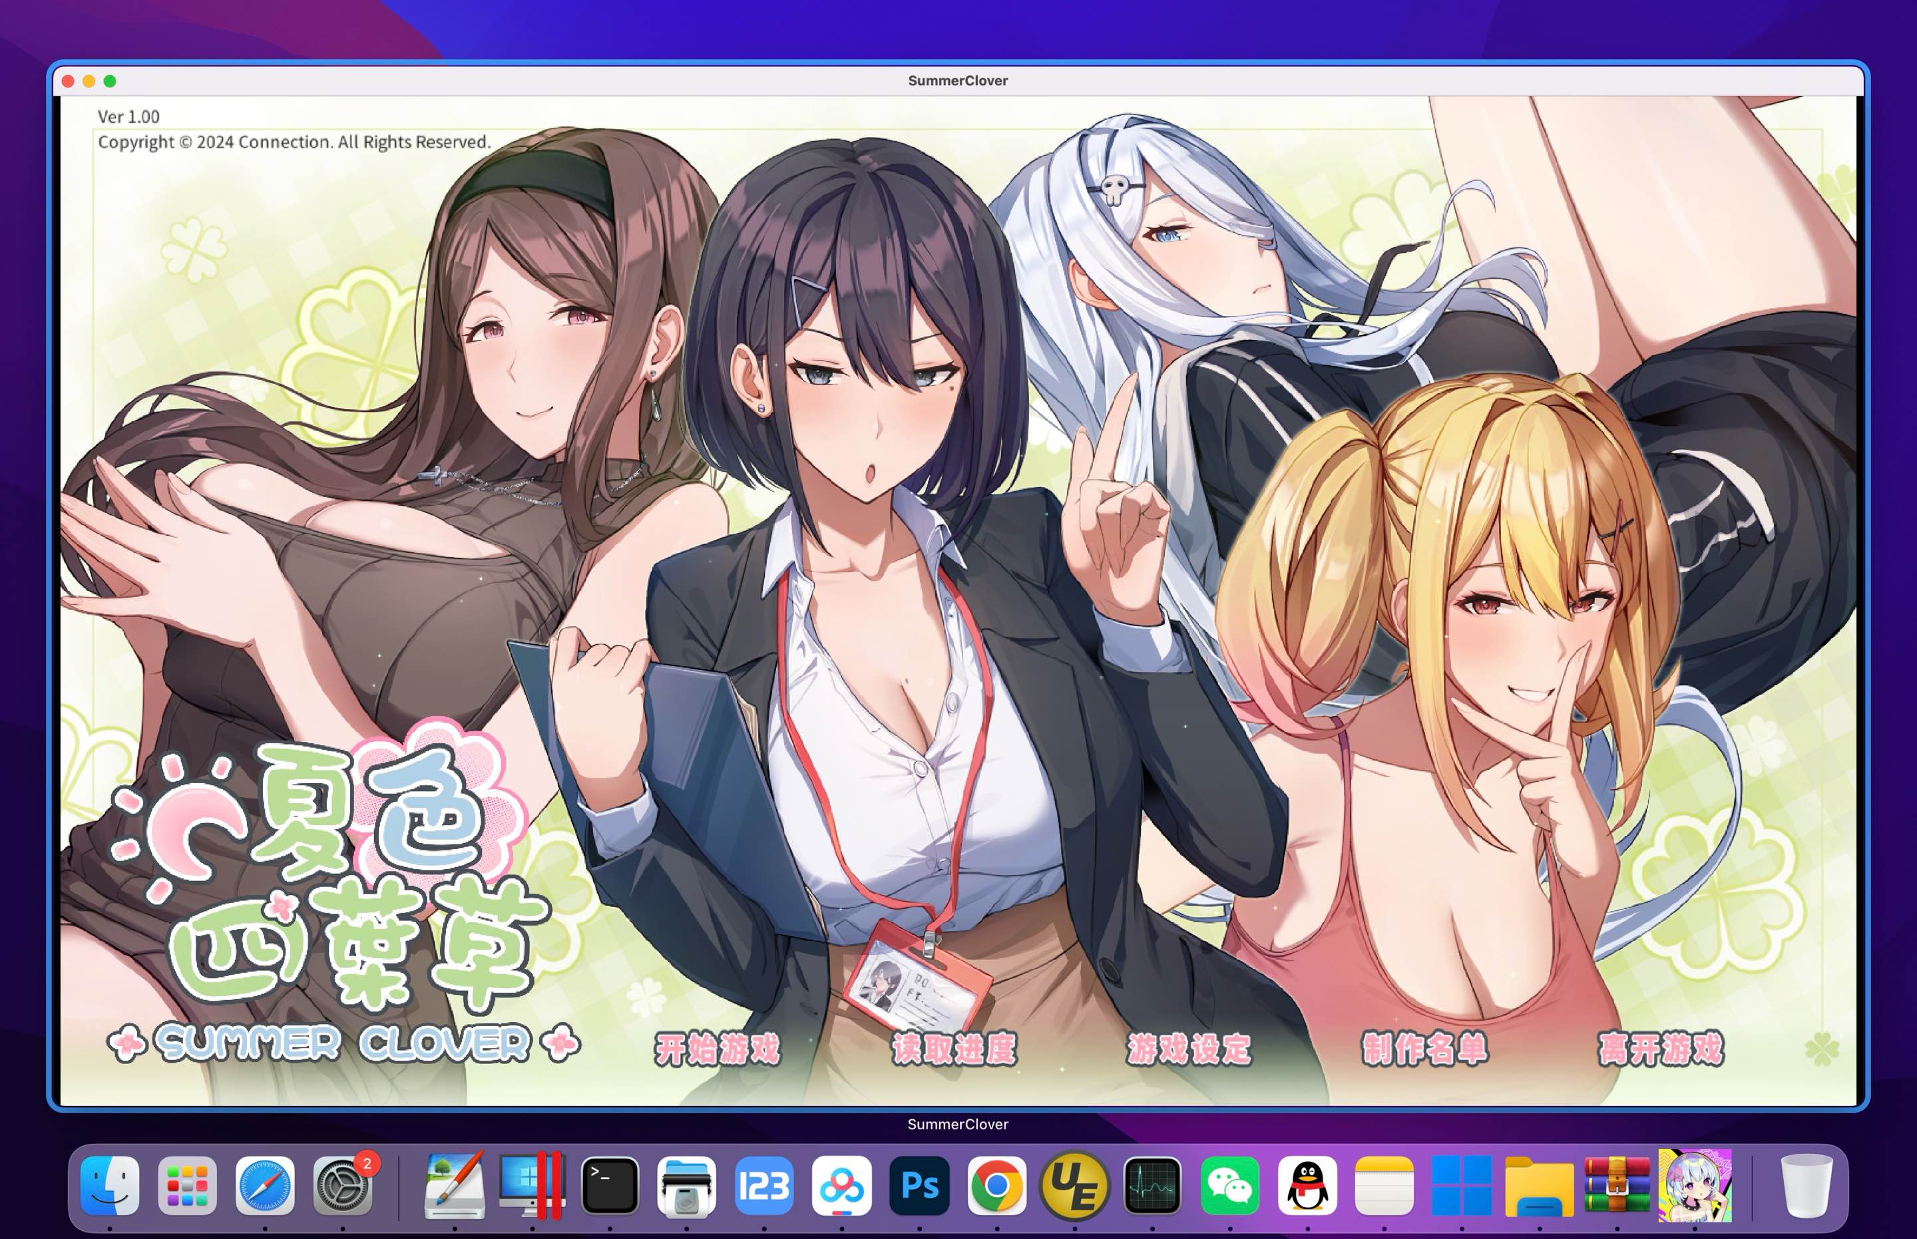Open System Preferences with the update badge

click(x=343, y=1186)
